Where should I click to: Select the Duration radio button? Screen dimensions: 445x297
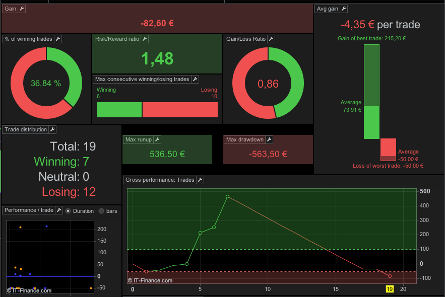pyautogui.click(x=68, y=211)
